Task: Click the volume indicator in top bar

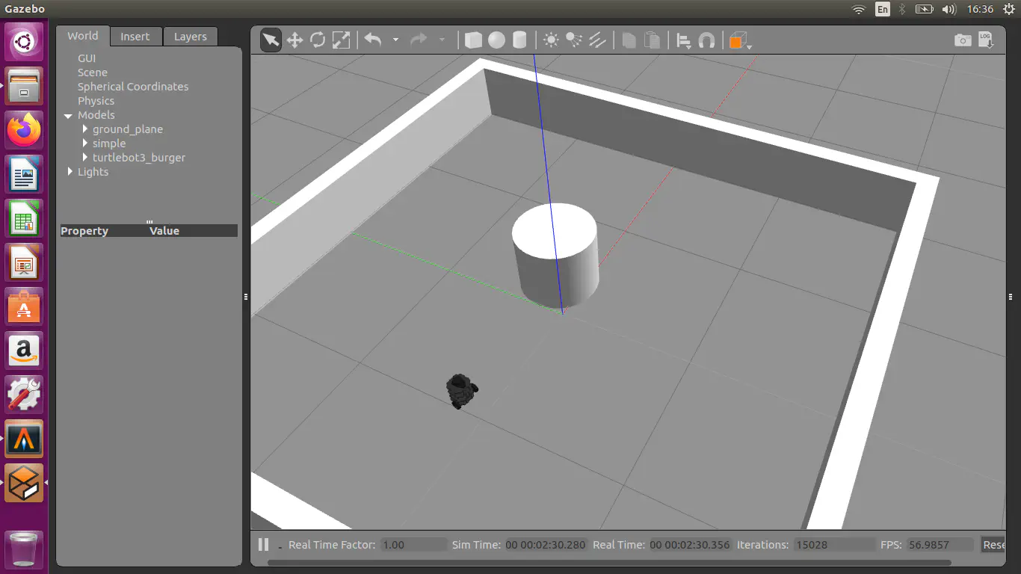Action: [949, 9]
